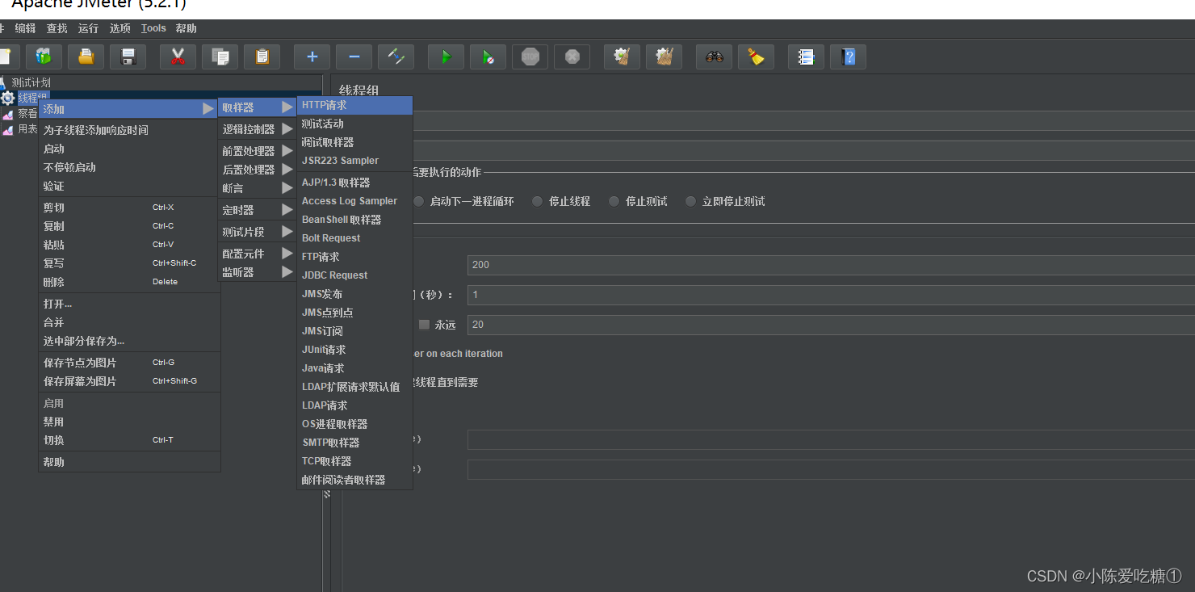Viewport: 1195px width, 592px height.
Task: Open Help with question mark icon
Action: [x=848, y=57]
